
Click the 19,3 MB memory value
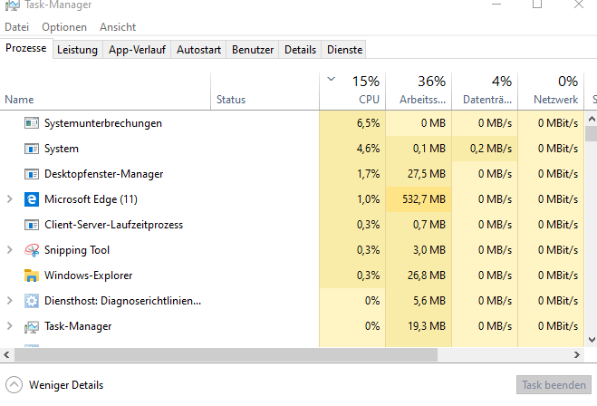pos(427,326)
